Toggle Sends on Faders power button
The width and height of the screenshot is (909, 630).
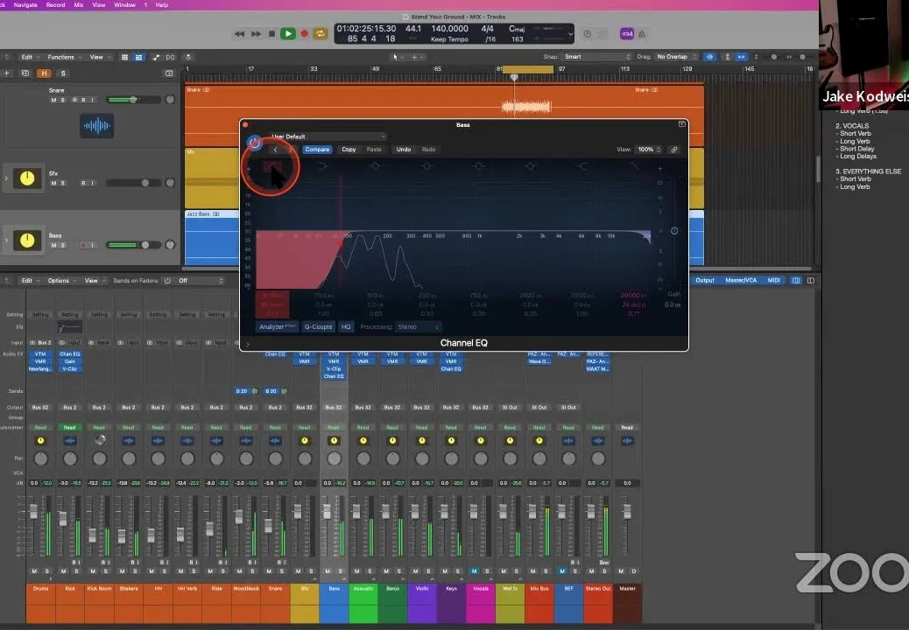click(x=167, y=281)
